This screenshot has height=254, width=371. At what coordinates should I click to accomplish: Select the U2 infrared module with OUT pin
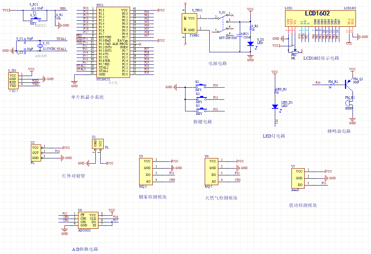click(36, 153)
